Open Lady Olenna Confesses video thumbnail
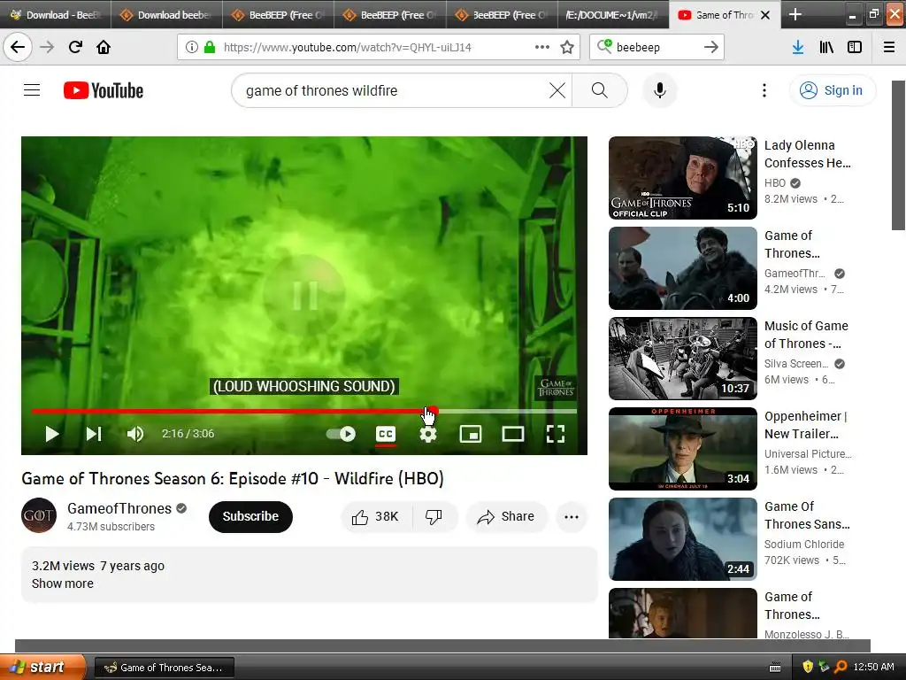 (682, 178)
